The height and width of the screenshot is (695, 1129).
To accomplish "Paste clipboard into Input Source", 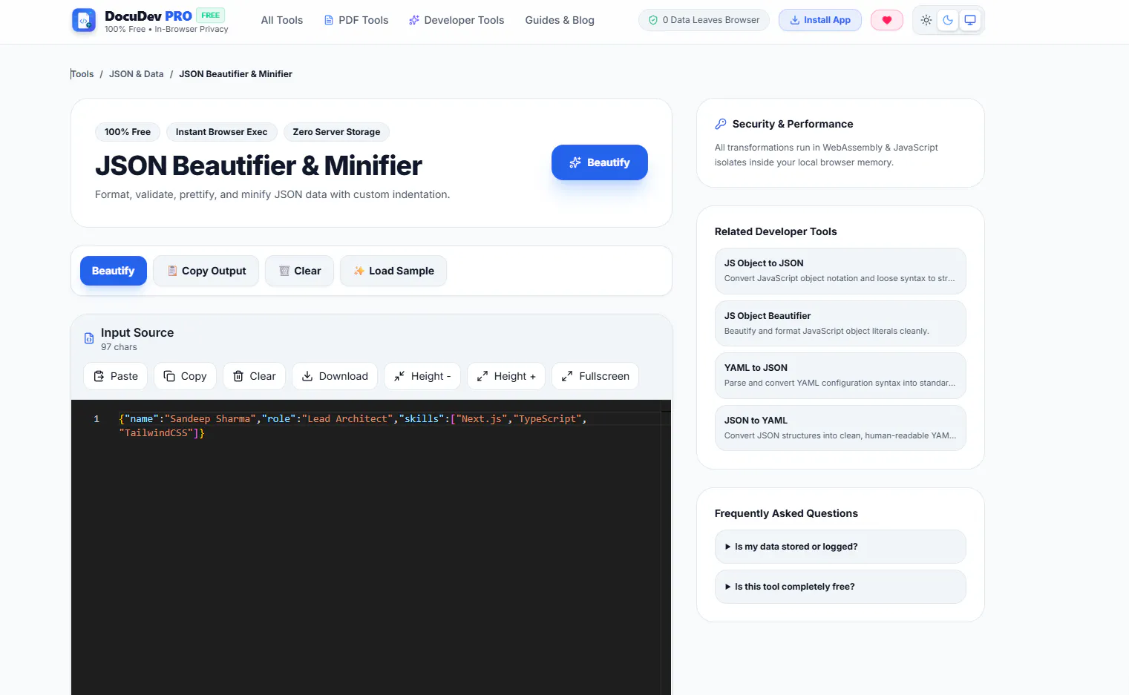I will [116, 376].
